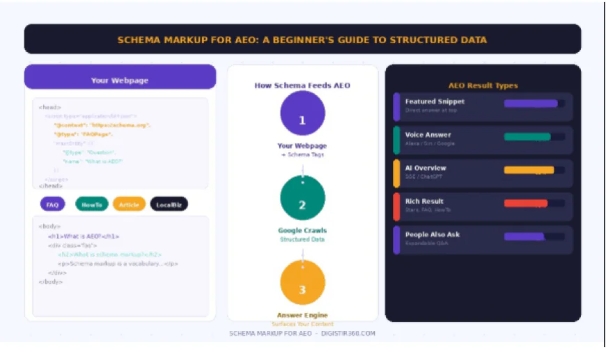Click the 'Surfaces Your Content' caption
The height and width of the screenshot is (349, 606).
[302, 324]
